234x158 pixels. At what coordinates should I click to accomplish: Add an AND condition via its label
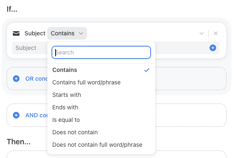coord(36,115)
